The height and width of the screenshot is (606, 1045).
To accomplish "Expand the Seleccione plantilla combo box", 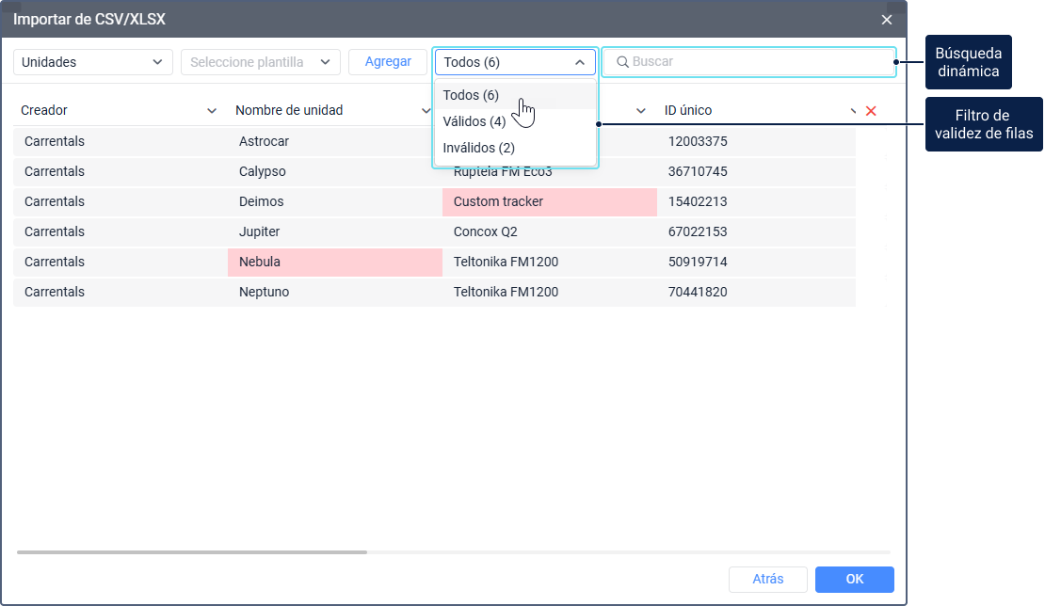I will tap(261, 62).
